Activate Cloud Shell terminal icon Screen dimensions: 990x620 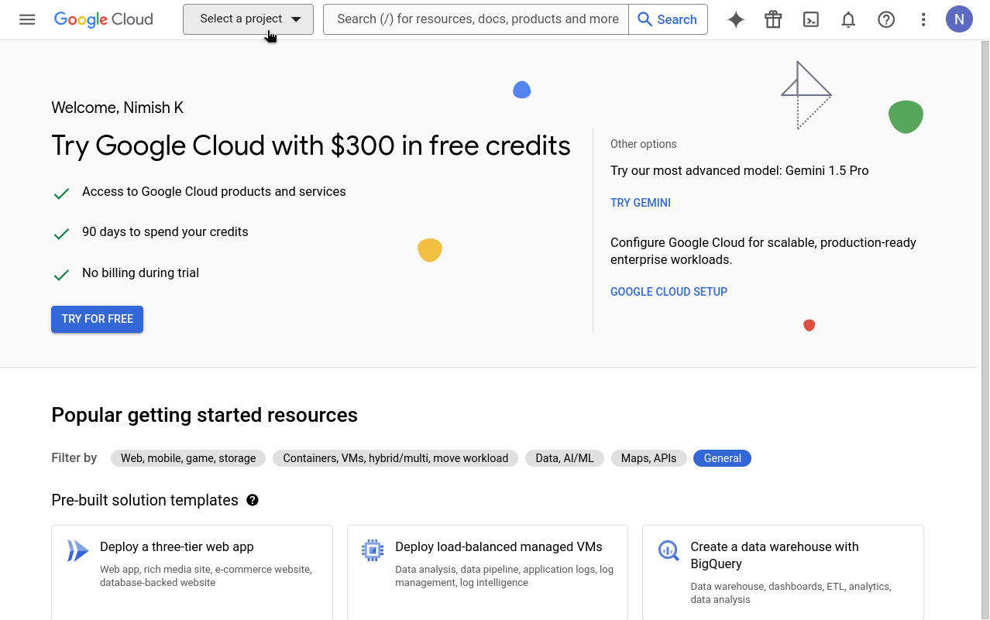coord(811,19)
